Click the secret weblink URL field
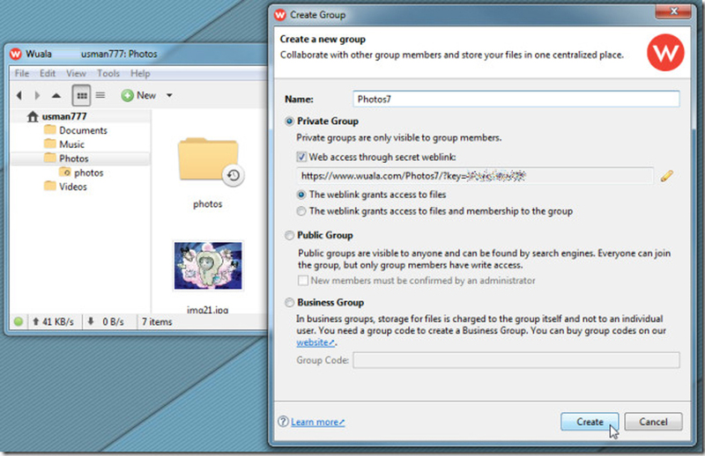705x456 pixels. (x=475, y=176)
